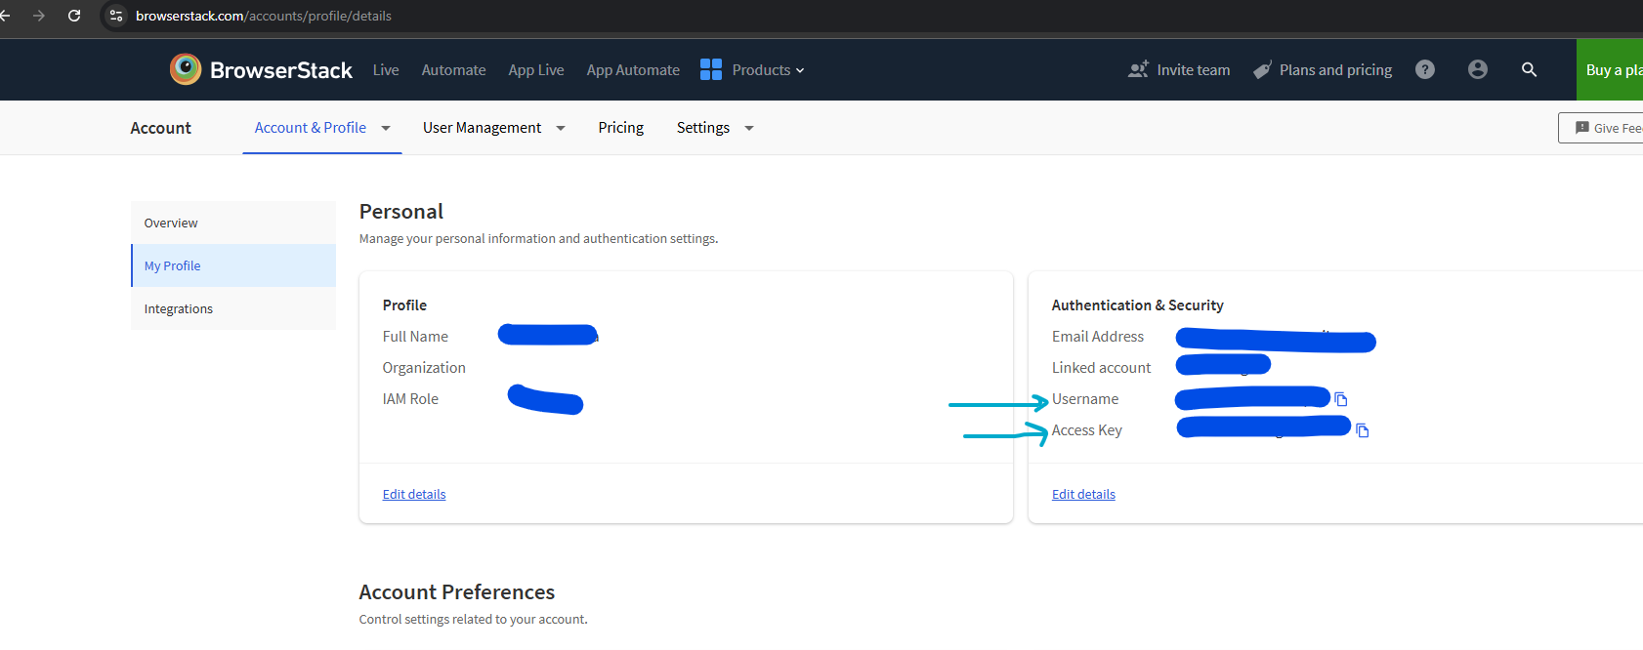Go to the Pricing tab
Viewport: 1643px width, 650px height.
pos(621,128)
